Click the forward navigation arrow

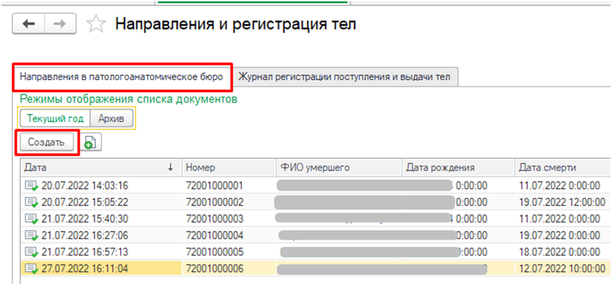pos(60,24)
